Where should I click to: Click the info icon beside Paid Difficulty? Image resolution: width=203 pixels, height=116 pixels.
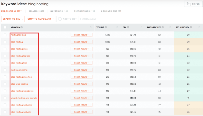click(x=163, y=27)
